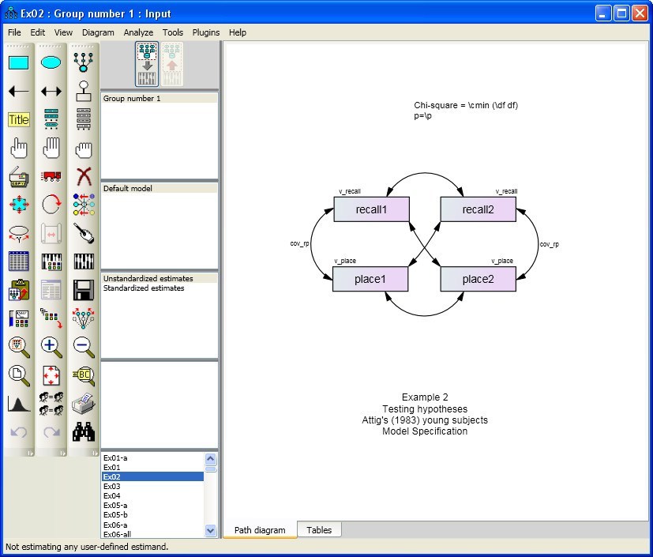Viewport: 653px width, 557px height.
Task: Click the printer icon
Action: (x=84, y=405)
